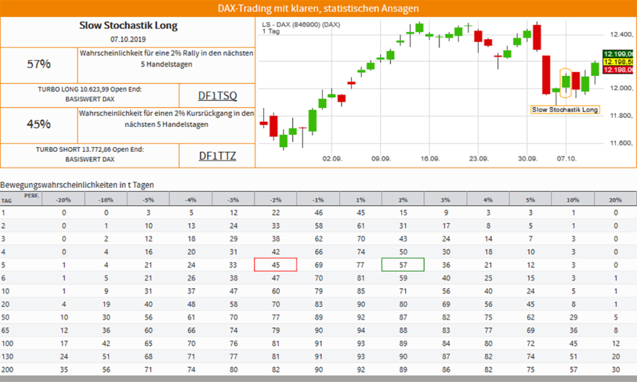Click the 12.400 price level label
637x382 pixels.
621,35
